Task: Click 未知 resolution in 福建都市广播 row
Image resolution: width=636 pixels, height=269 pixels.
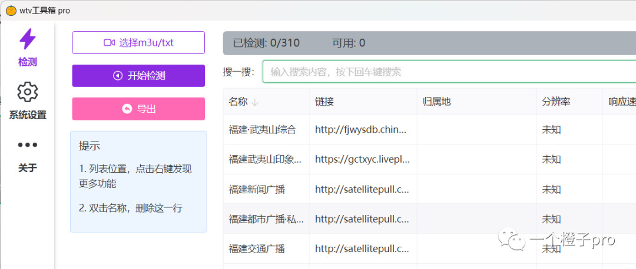Action: [x=551, y=219]
